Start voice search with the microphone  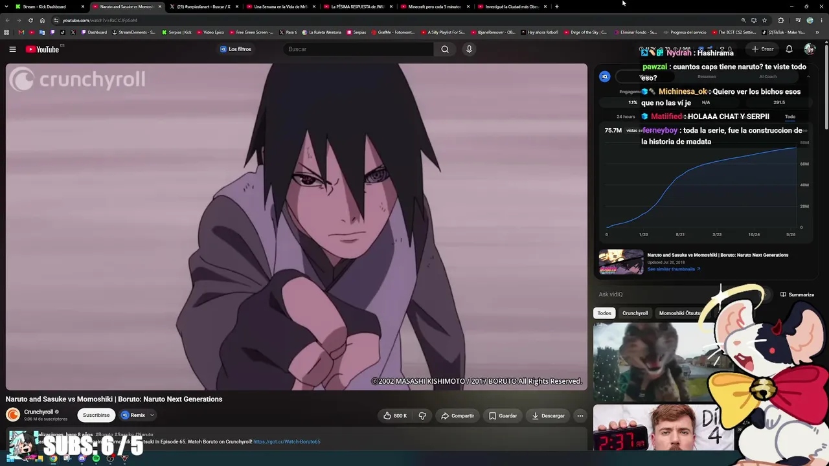(470, 49)
